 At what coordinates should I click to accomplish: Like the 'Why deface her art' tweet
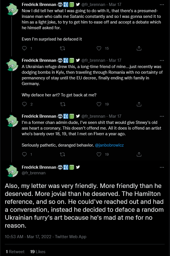click(99, 104)
